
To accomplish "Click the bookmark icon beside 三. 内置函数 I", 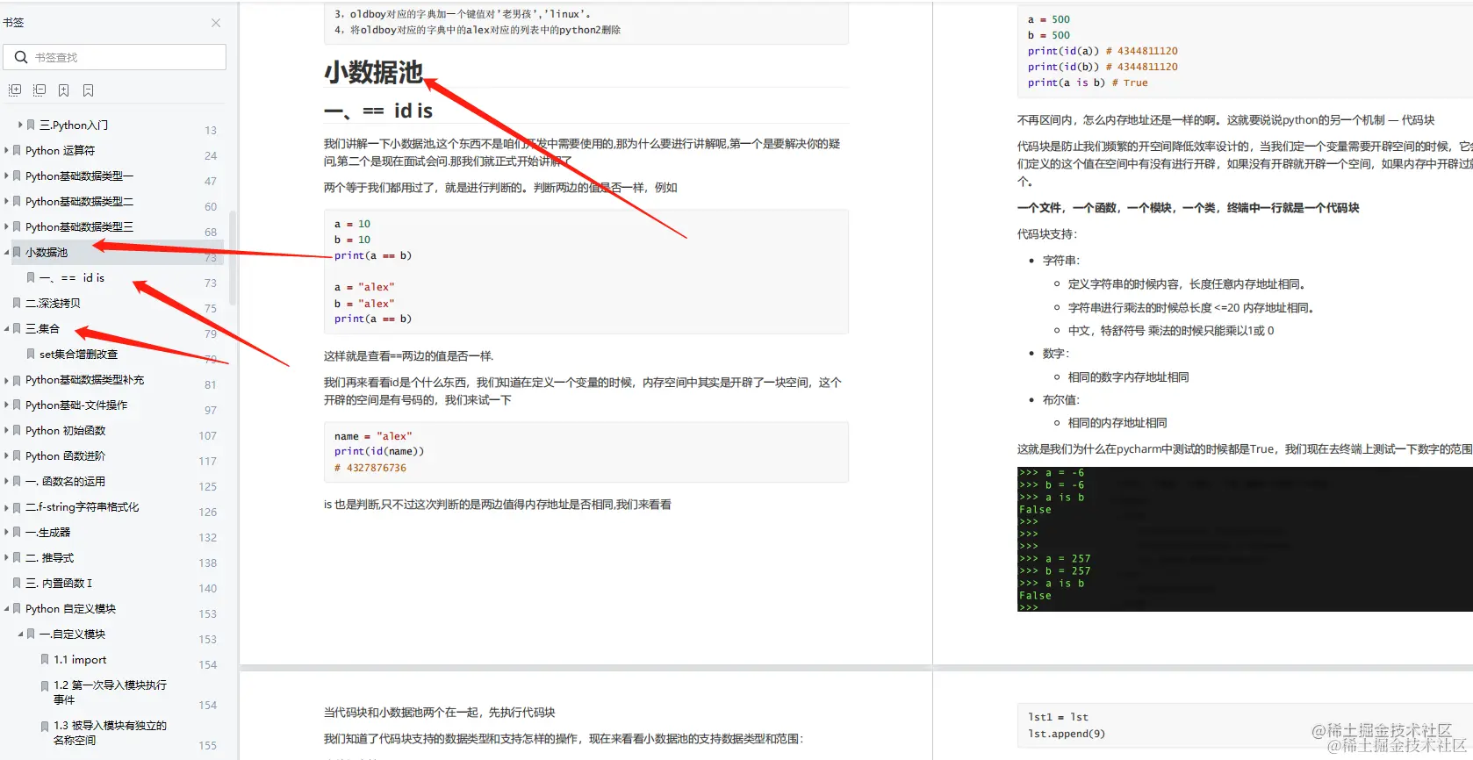I will tap(17, 584).
